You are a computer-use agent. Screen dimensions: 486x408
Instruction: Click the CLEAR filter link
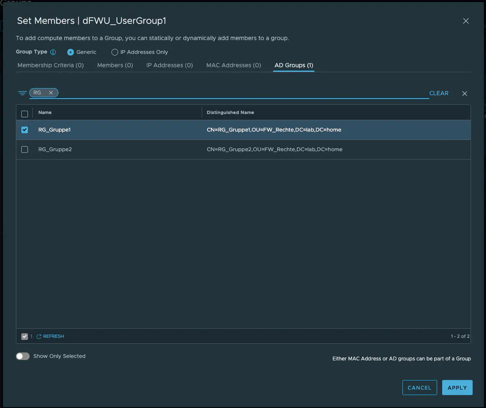click(438, 93)
